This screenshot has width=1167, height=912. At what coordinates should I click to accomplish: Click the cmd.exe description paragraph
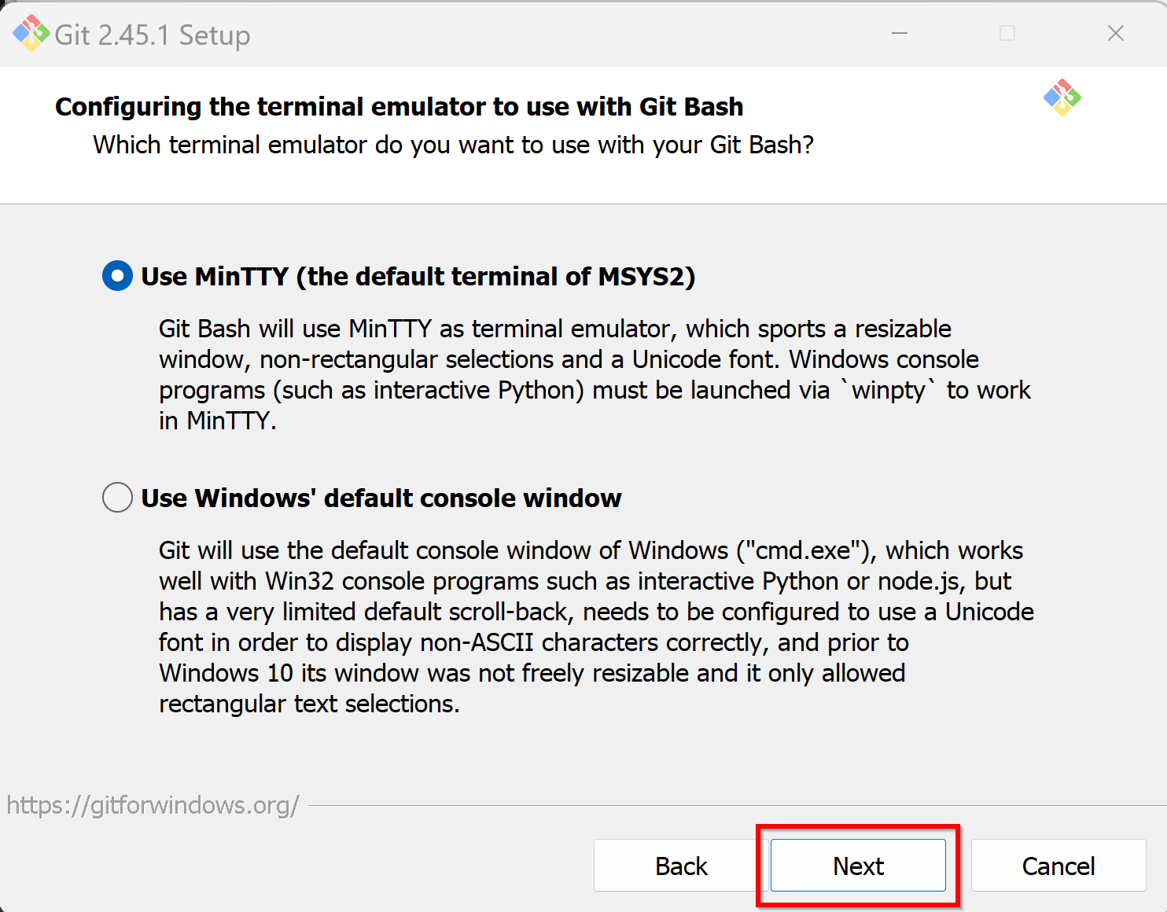click(x=596, y=627)
